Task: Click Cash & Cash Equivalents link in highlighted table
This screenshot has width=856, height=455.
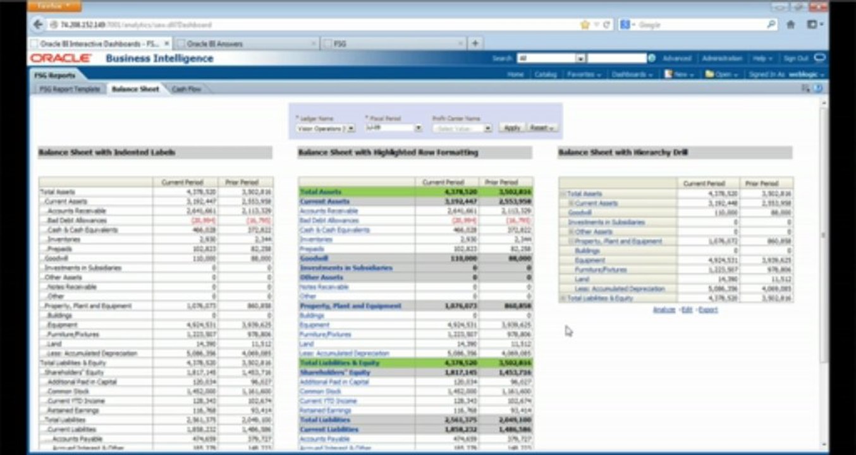Action: click(334, 230)
